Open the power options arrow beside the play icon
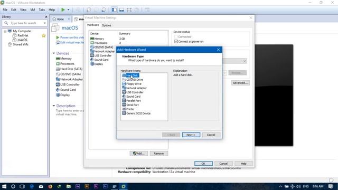 click(69, 9)
